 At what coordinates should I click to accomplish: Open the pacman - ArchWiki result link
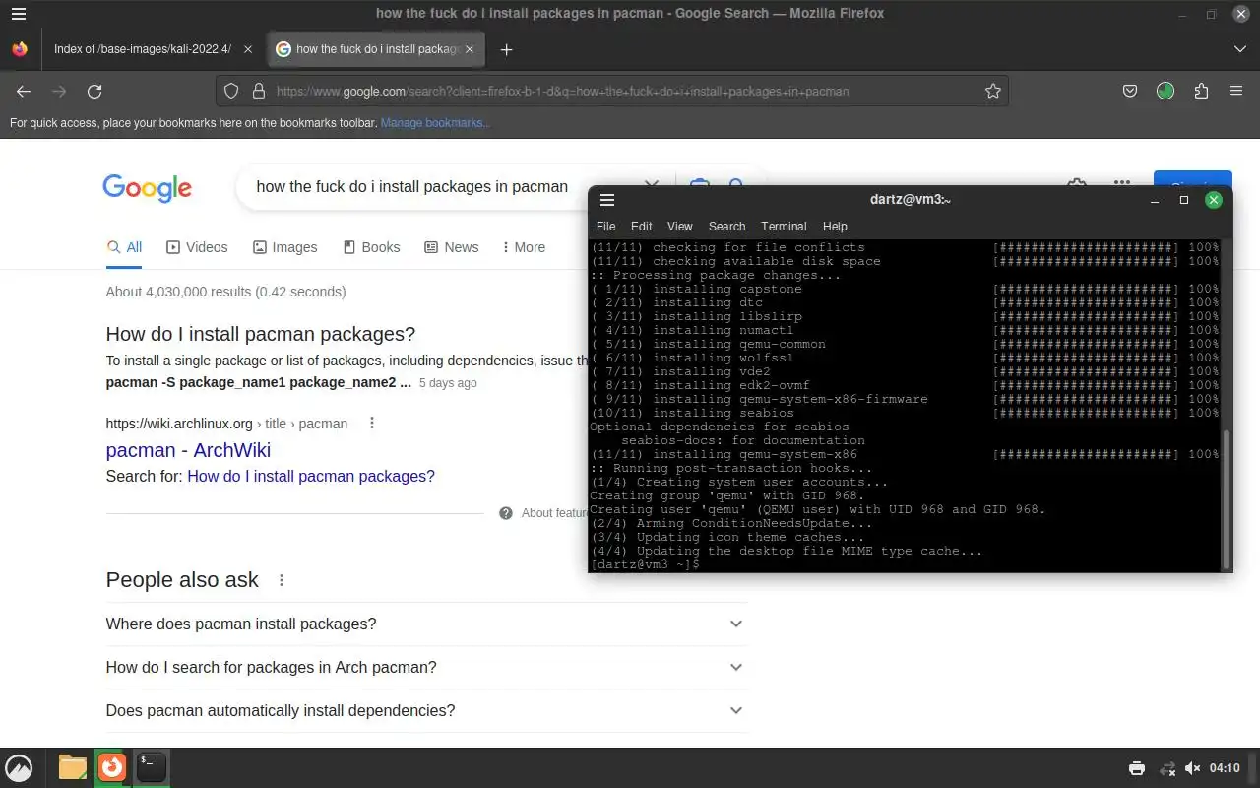188,450
